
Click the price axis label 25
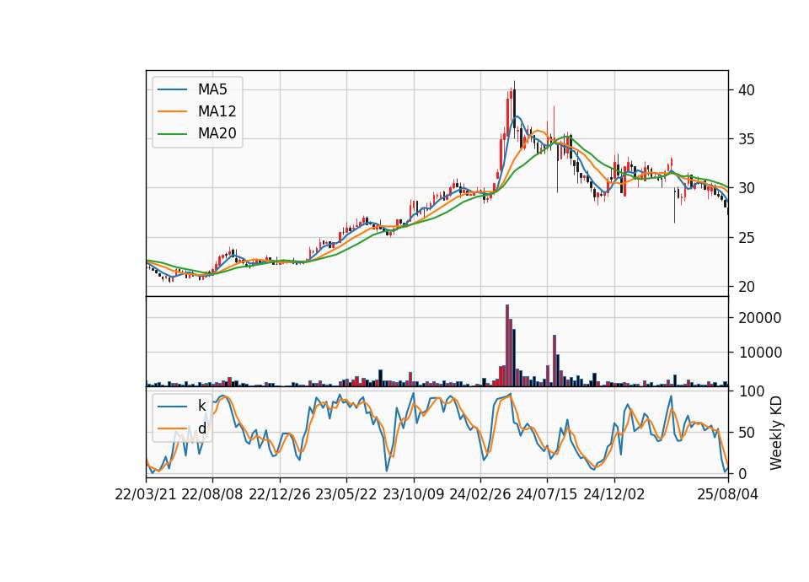click(747, 238)
